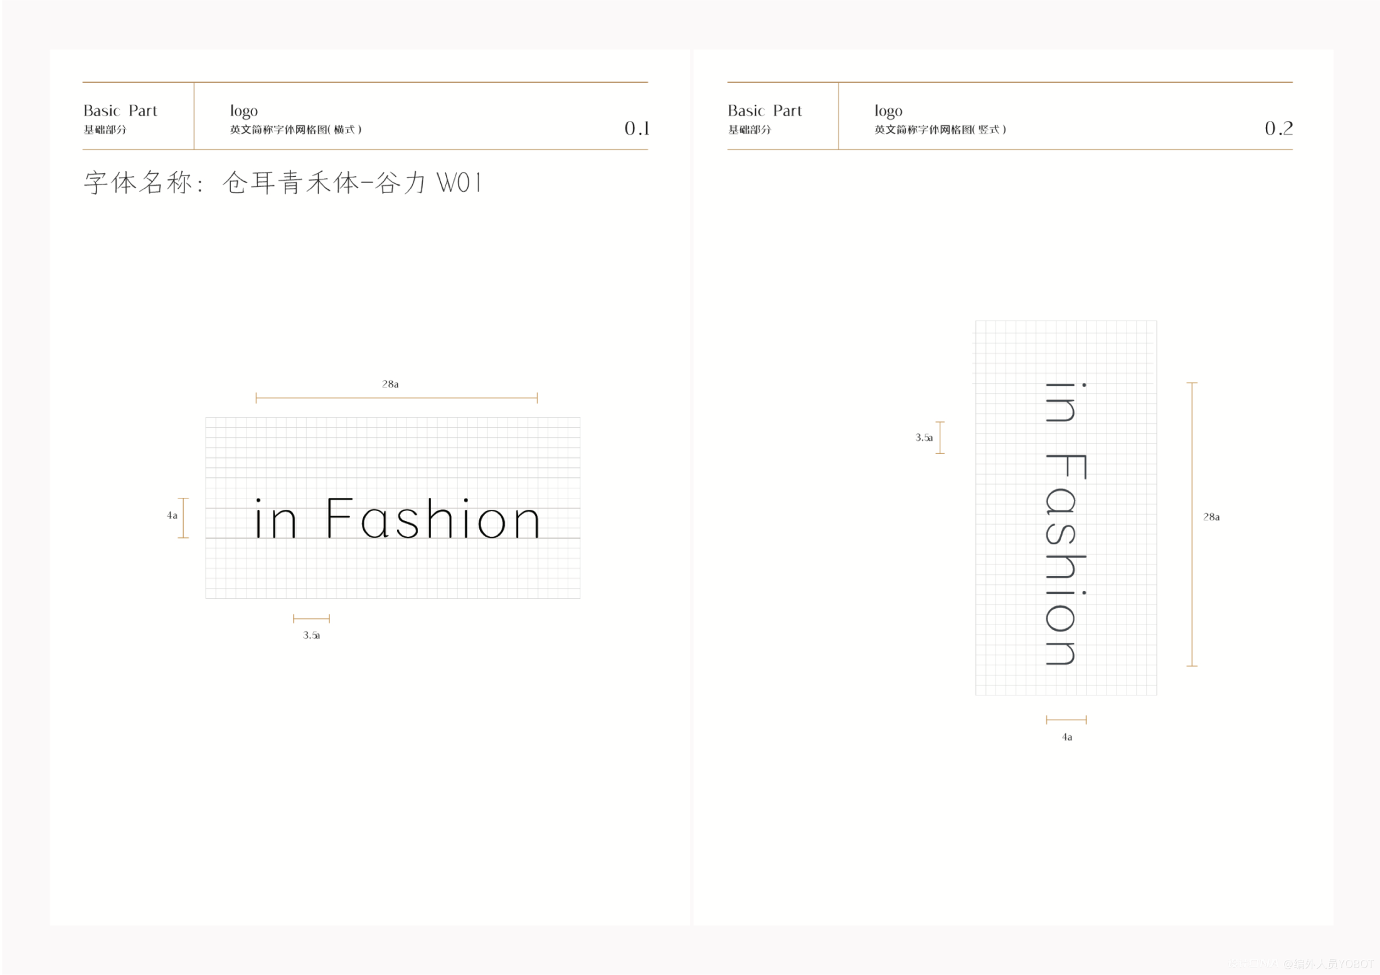
Task: Click "Basic Part" heading on page 0.1
Action: pos(120,110)
